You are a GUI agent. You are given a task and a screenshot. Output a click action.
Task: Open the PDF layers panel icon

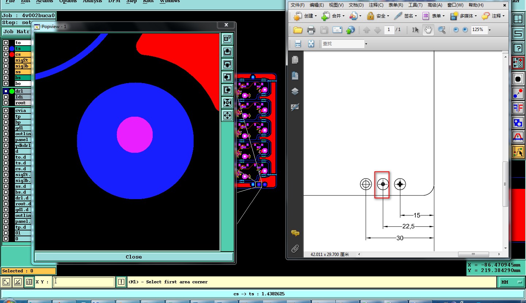click(295, 92)
